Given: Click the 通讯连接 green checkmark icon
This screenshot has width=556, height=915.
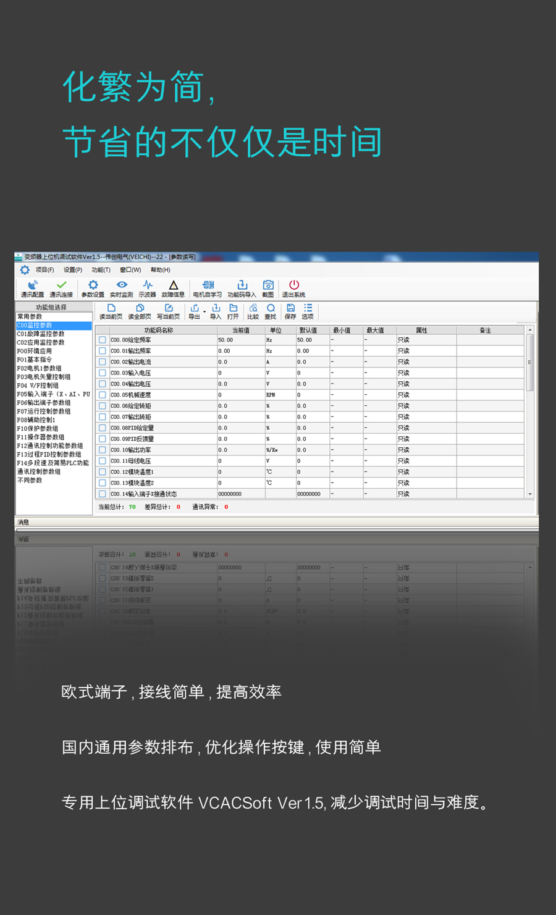Looking at the screenshot, I should 61,288.
